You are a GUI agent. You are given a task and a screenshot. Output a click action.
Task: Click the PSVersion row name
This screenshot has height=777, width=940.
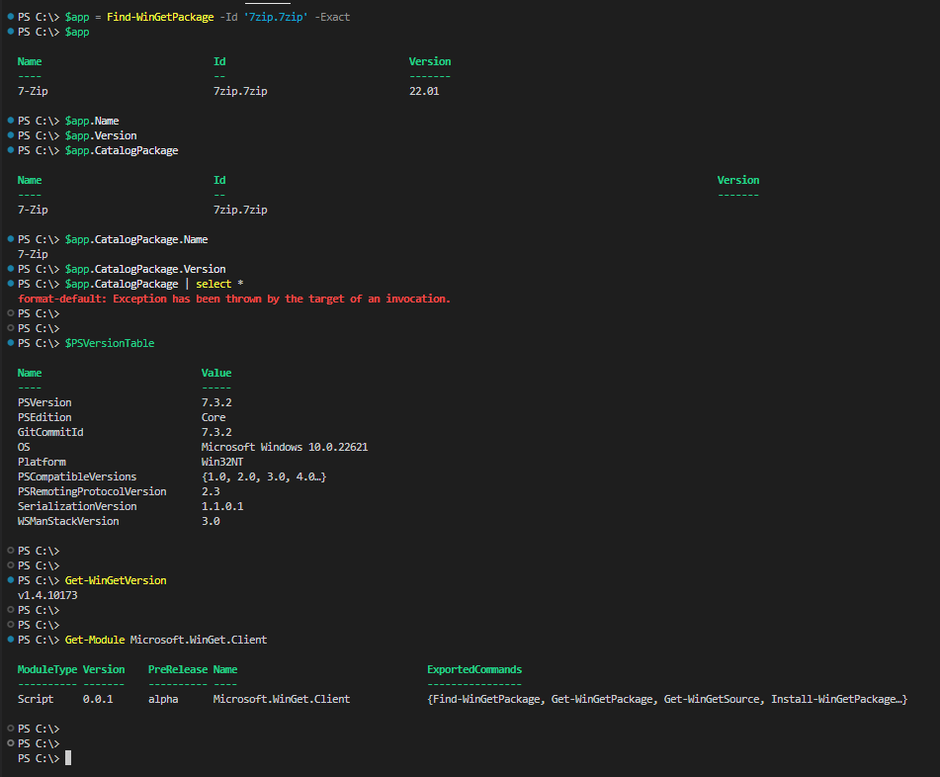(x=44, y=402)
